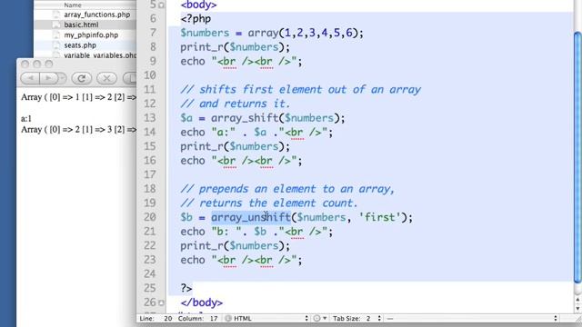Click the variable_variables file row
Image resolution: width=582 pixels, height=327 pixels.
click(x=85, y=55)
